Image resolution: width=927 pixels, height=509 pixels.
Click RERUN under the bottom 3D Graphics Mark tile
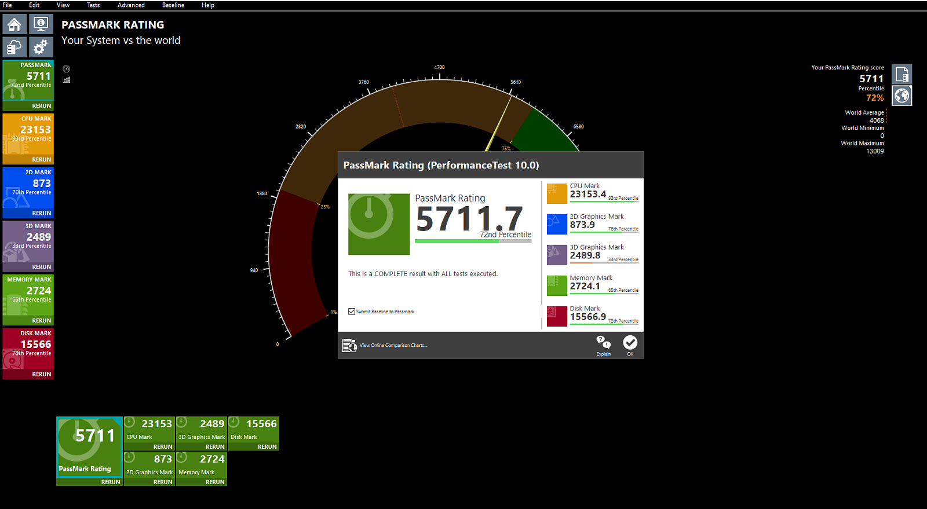[215, 447]
